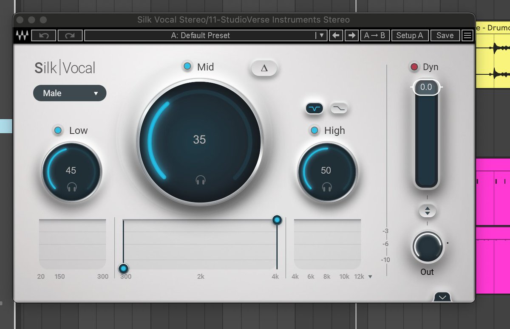The width and height of the screenshot is (510, 329).
Task: Open the preset list dropdown arrow
Action: 322,35
